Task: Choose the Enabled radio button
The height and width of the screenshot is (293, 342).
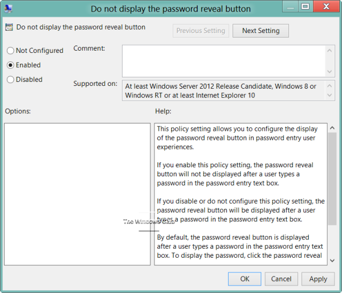Action: (x=11, y=65)
